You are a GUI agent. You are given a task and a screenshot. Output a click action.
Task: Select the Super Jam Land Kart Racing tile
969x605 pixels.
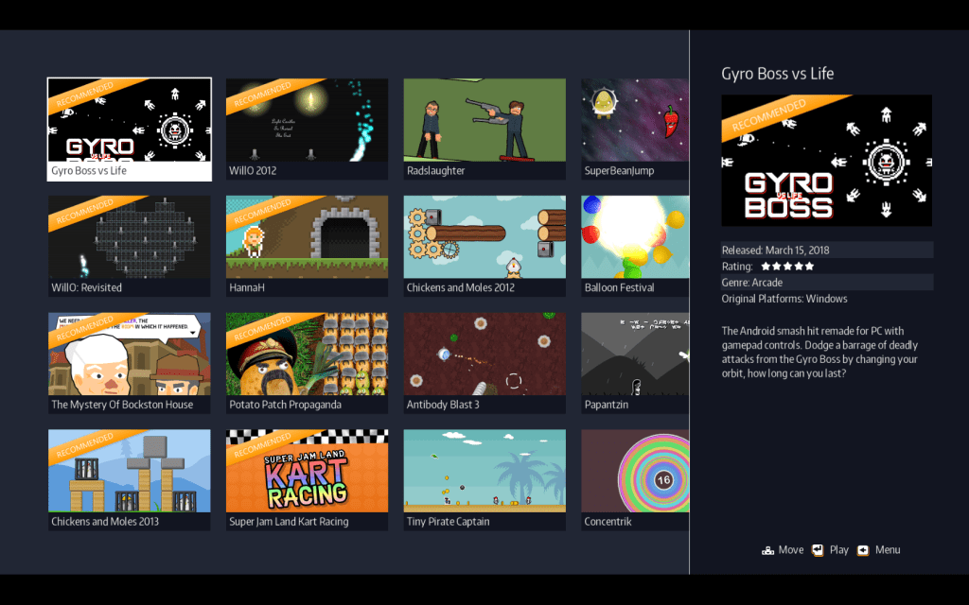click(x=307, y=479)
